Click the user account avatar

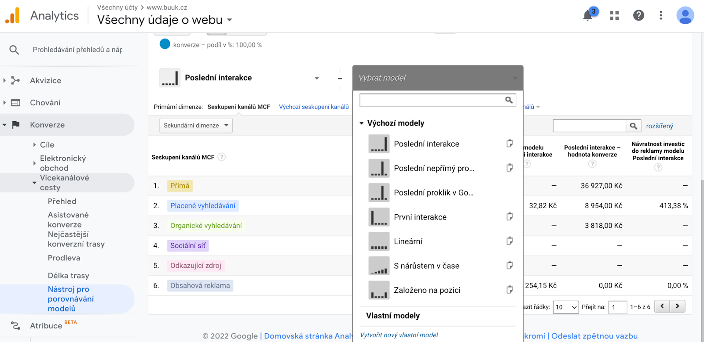(685, 16)
